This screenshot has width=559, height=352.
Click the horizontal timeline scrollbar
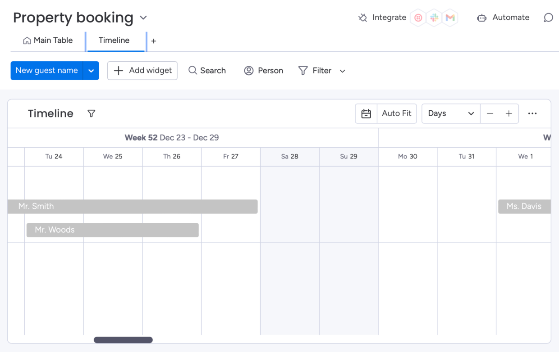click(x=123, y=340)
